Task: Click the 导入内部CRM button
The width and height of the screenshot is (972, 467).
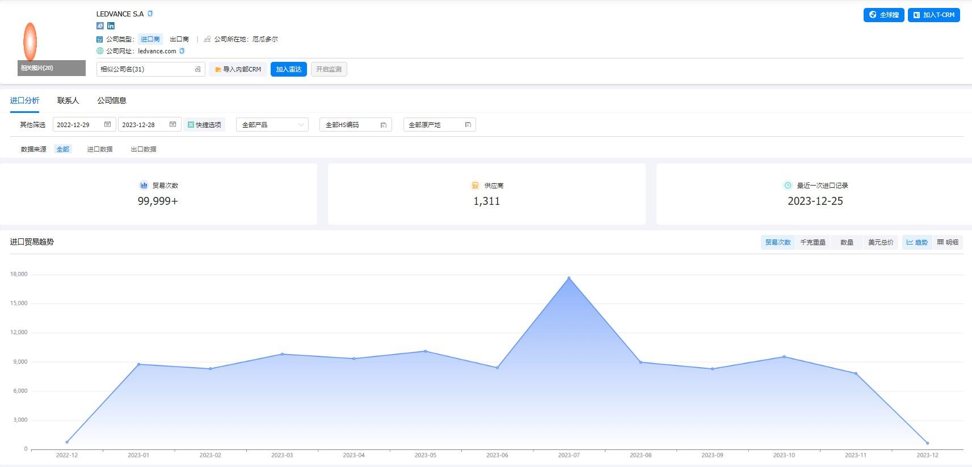Action: pos(238,69)
